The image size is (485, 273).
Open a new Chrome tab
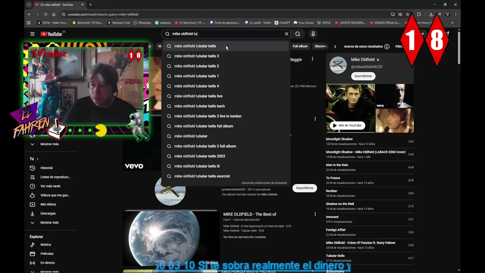click(x=90, y=5)
